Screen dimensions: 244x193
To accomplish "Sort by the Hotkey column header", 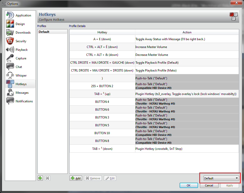I will (102, 32).
